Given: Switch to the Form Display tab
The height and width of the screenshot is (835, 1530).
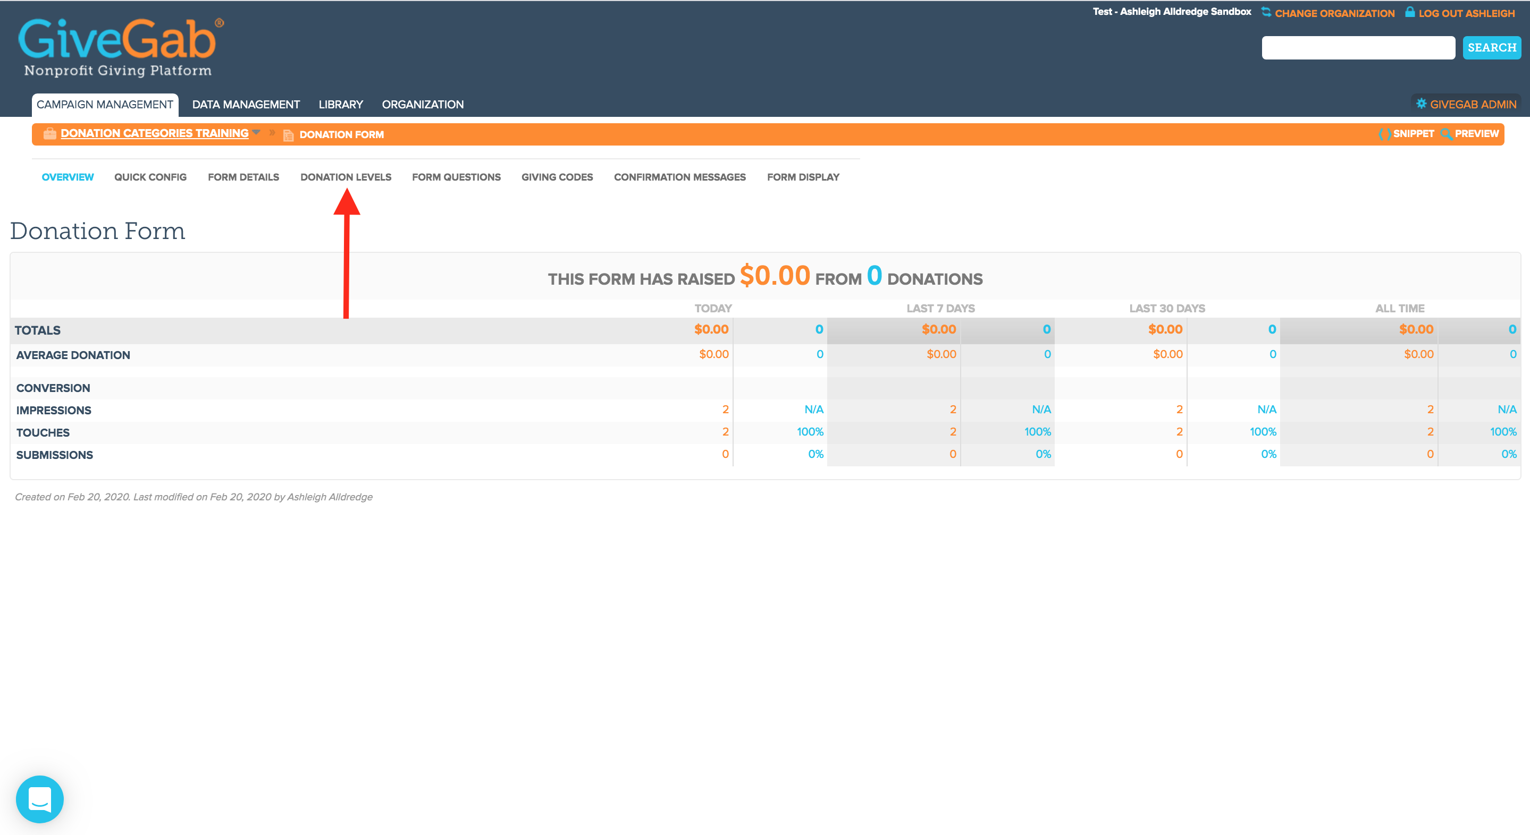Looking at the screenshot, I should (x=803, y=177).
